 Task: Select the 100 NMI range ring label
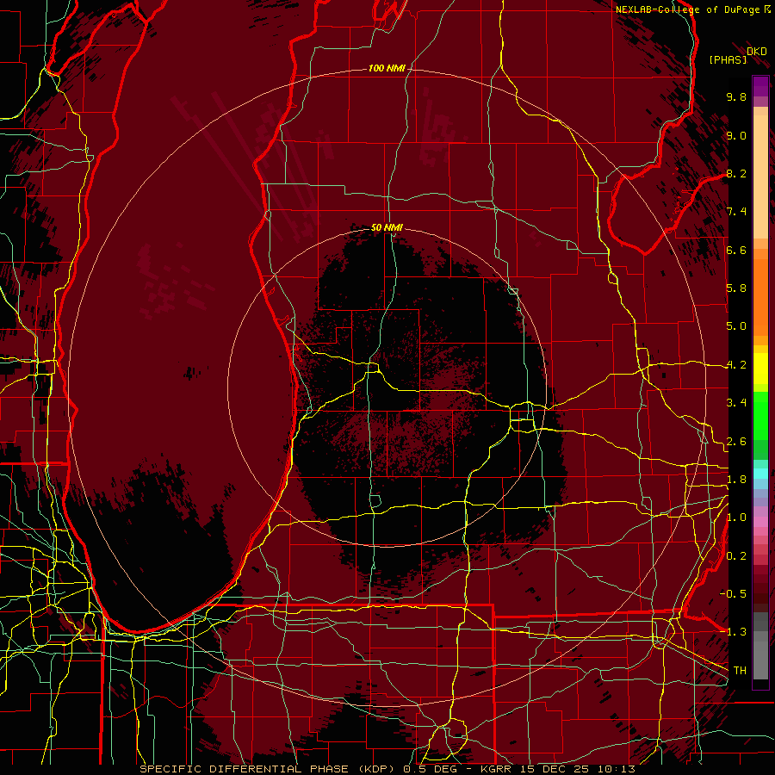point(387,68)
